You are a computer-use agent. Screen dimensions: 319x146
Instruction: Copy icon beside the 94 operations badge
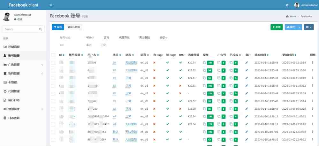pyautogui.click(x=204, y=70)
